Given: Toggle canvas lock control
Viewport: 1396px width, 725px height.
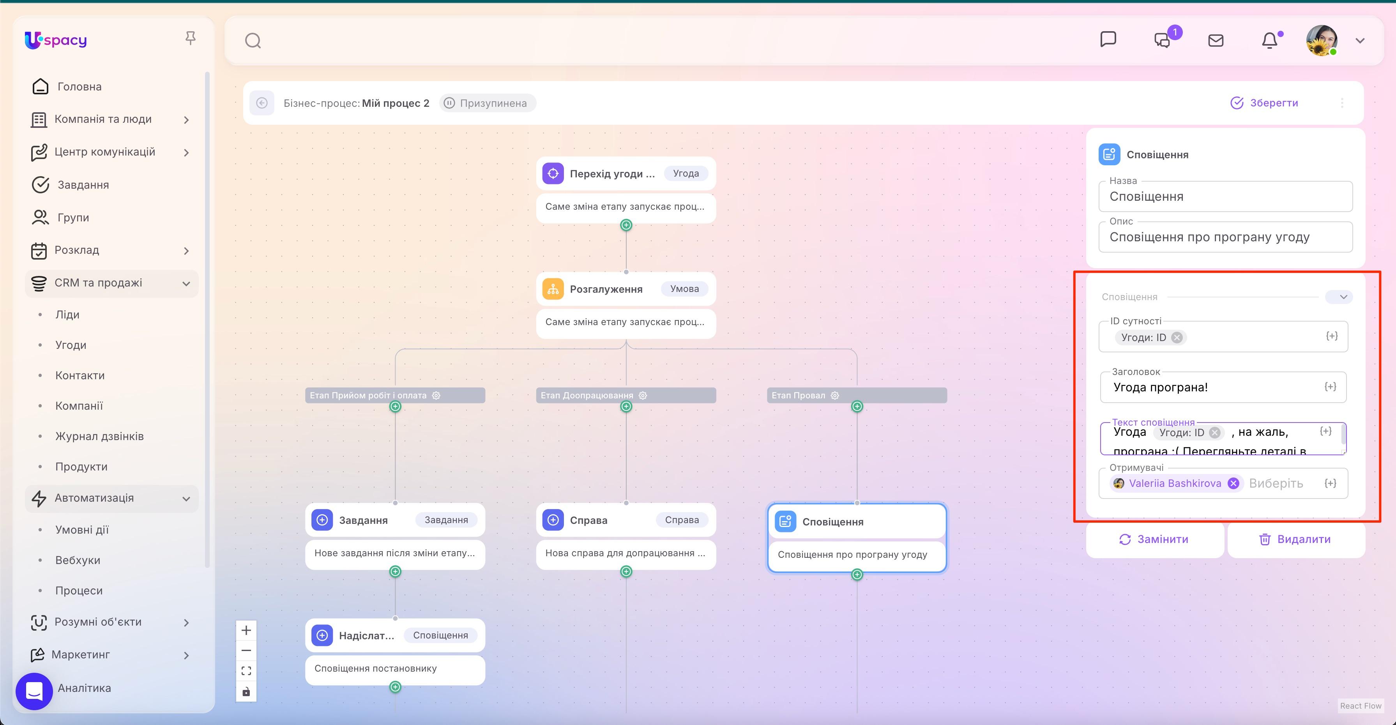Looking at the screenshot, I should pos(246,691).
